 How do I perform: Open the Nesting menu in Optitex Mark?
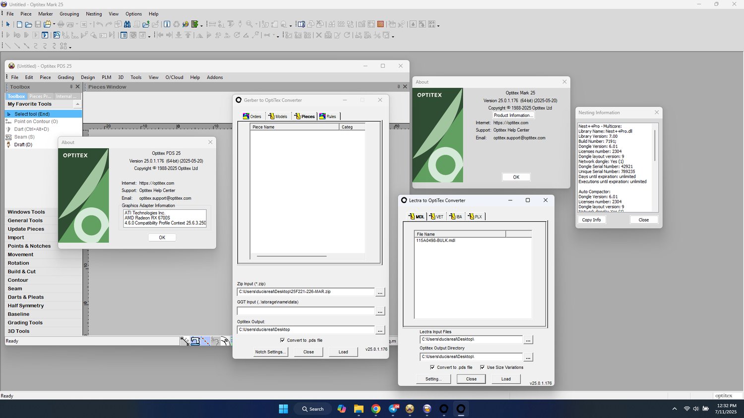[94, 14]
